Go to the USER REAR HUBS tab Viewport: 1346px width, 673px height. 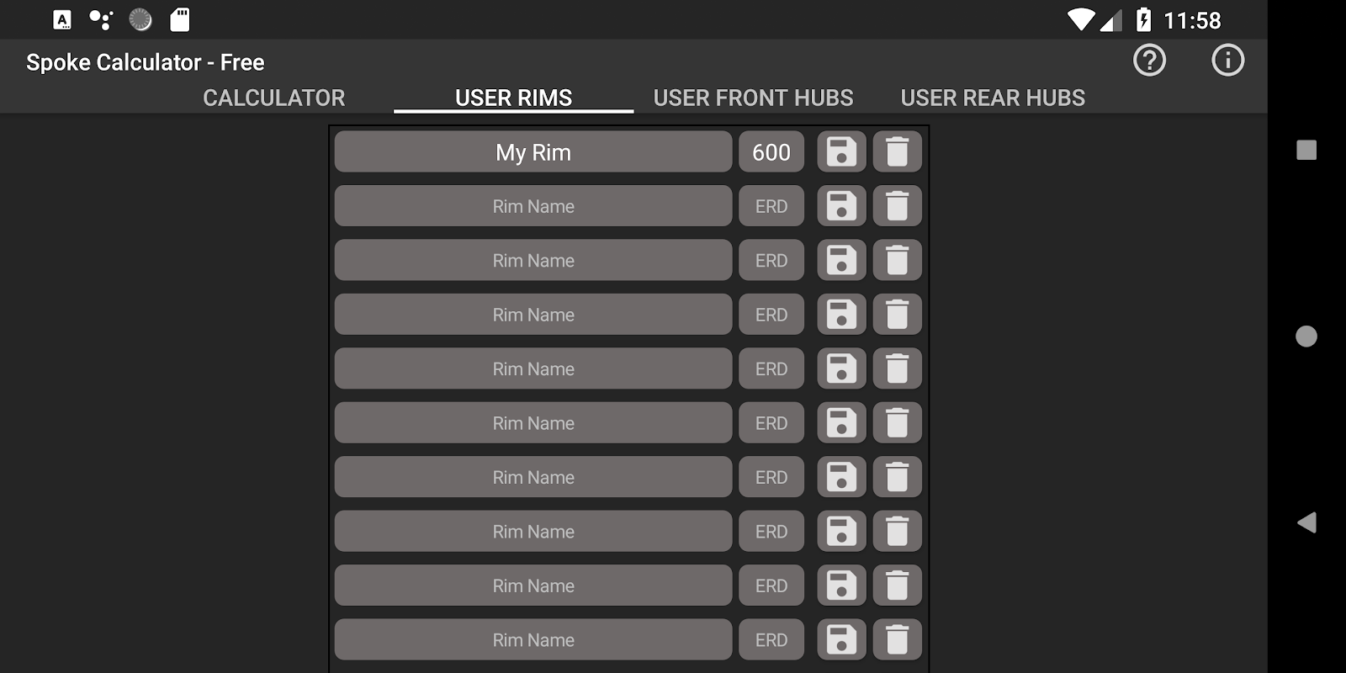click(993, 98)
